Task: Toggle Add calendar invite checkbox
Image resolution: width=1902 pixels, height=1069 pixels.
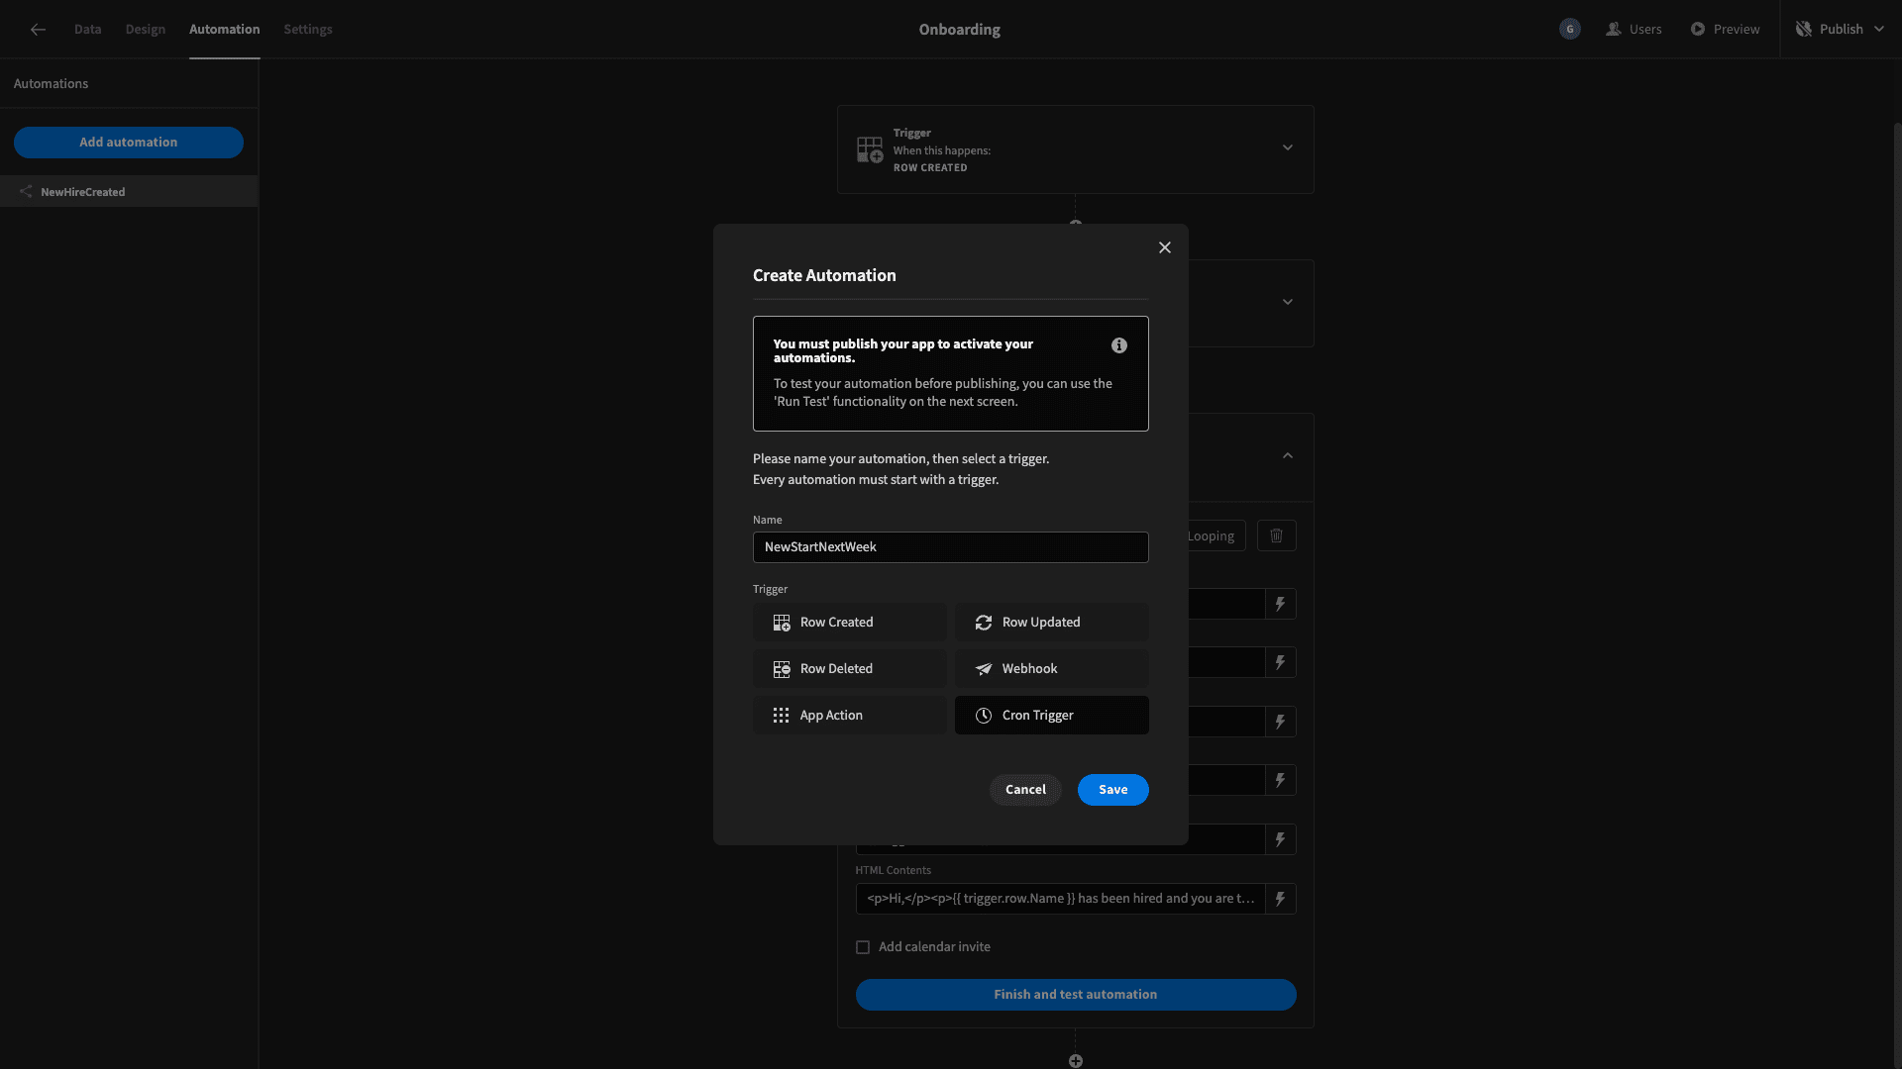Action: pyautogui.click(x=863, y=947)
